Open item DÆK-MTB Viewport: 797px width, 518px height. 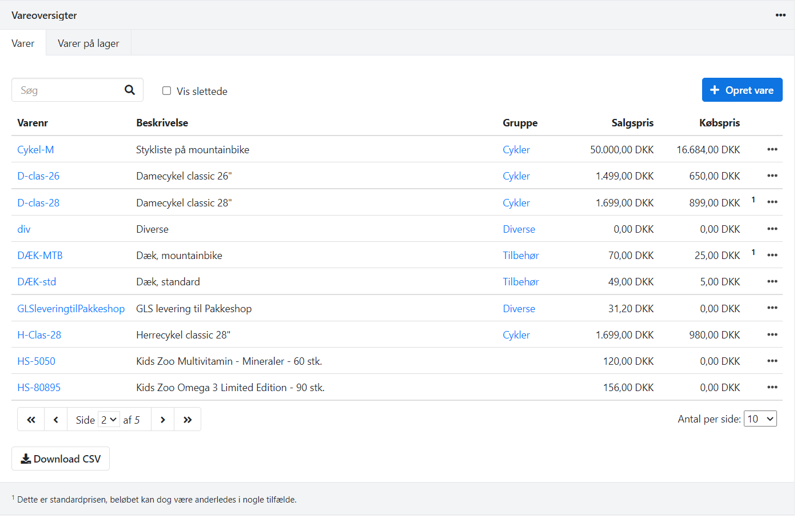click(40, 256)
